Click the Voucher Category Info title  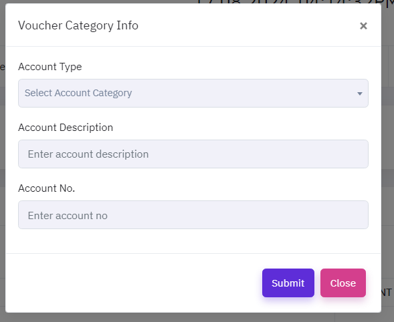click(78, 25)
